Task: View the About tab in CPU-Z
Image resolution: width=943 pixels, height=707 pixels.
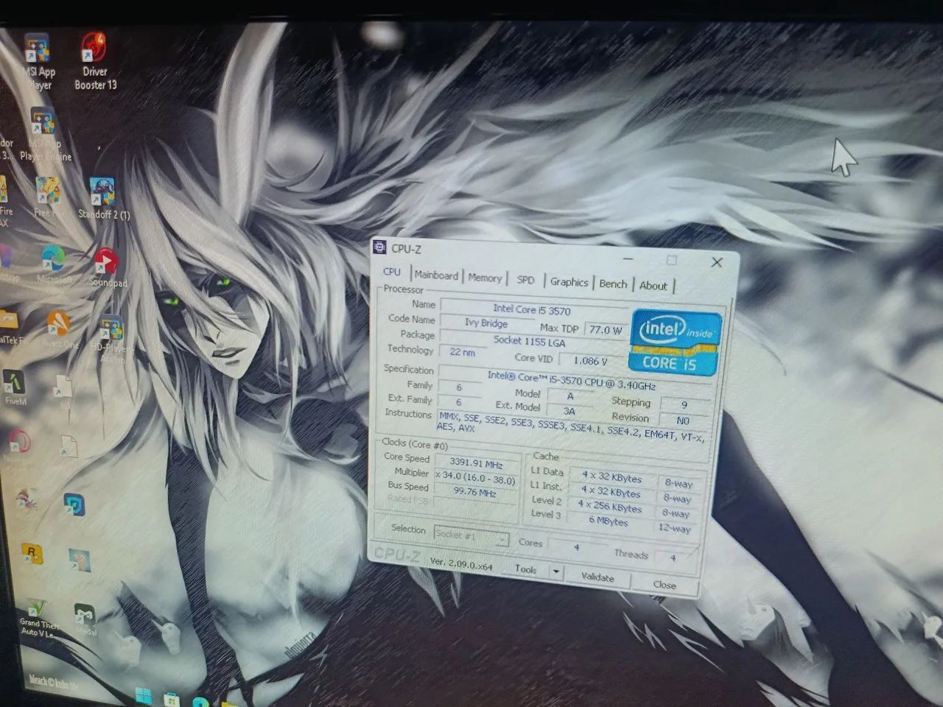Action: coord(653,286)
